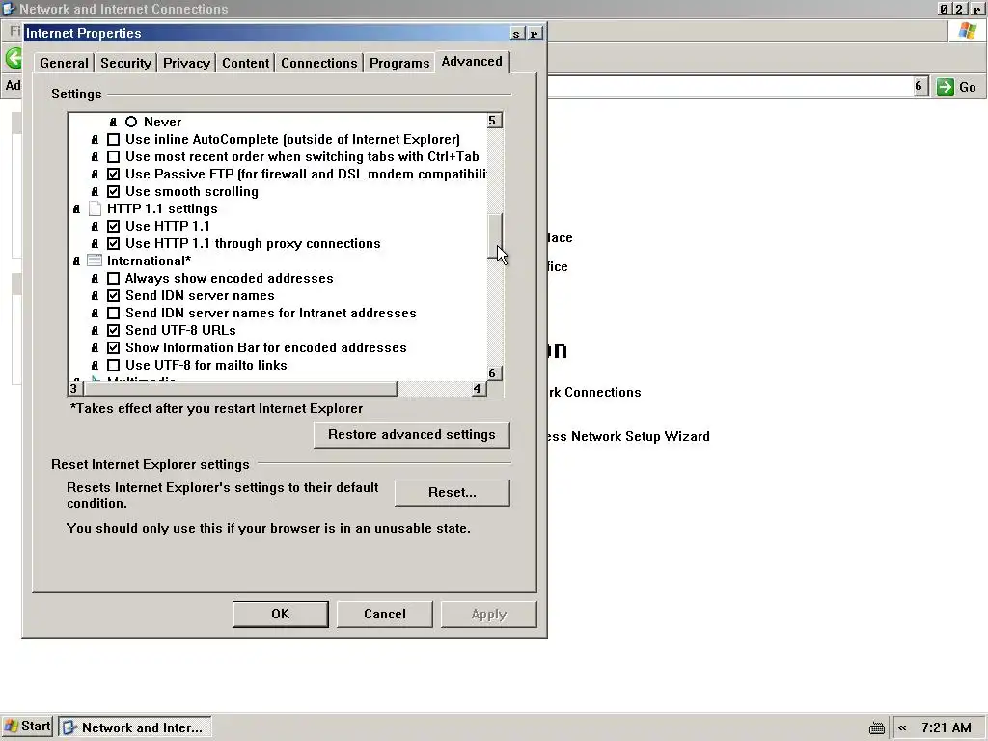Uncheck Use Passive FTP option
This screenshot has width=988, height=741.
tap(114, 174)
